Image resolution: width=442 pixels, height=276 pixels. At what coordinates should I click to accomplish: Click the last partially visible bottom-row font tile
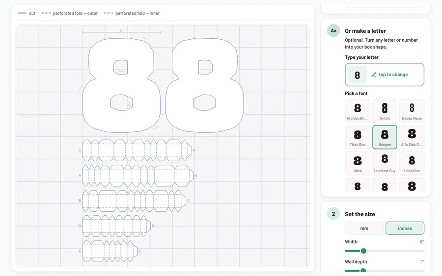point(412,185)
